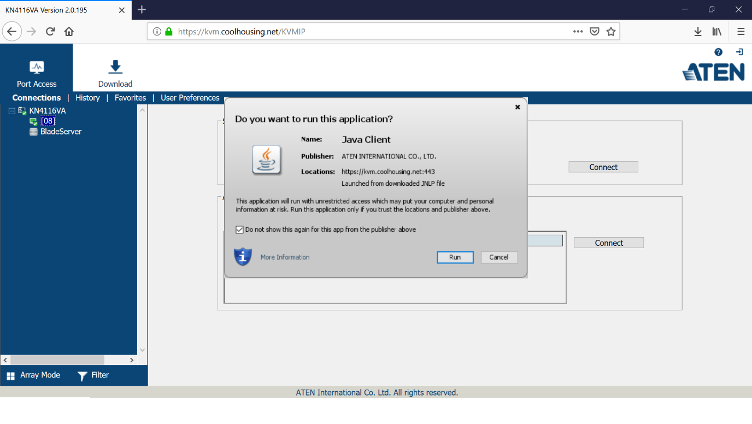Screen dimensions: 752x424
Task: Select BladeServer in the tree
Action: click(x=61, y=132)
